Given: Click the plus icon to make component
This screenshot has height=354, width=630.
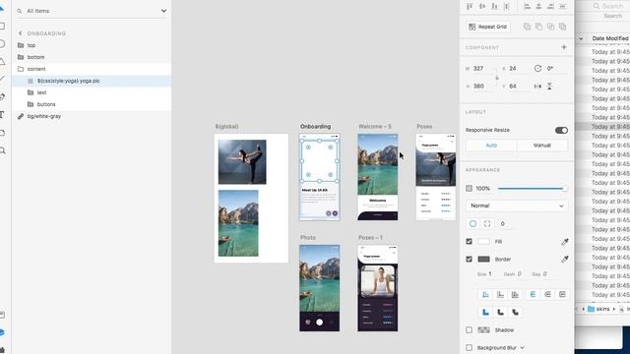Looking at the screenshot, I should click(x=564, y=47).
